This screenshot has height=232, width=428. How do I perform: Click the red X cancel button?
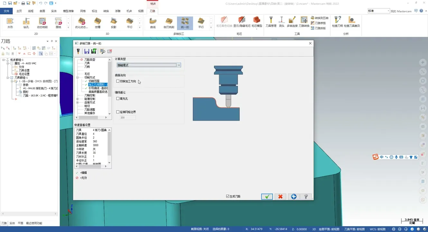[280, 197]
